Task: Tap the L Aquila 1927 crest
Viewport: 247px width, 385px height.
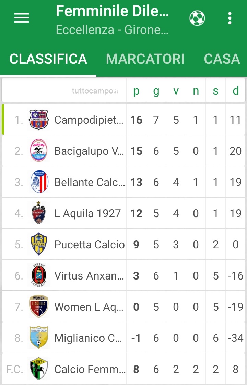Action: click(39, 213)
